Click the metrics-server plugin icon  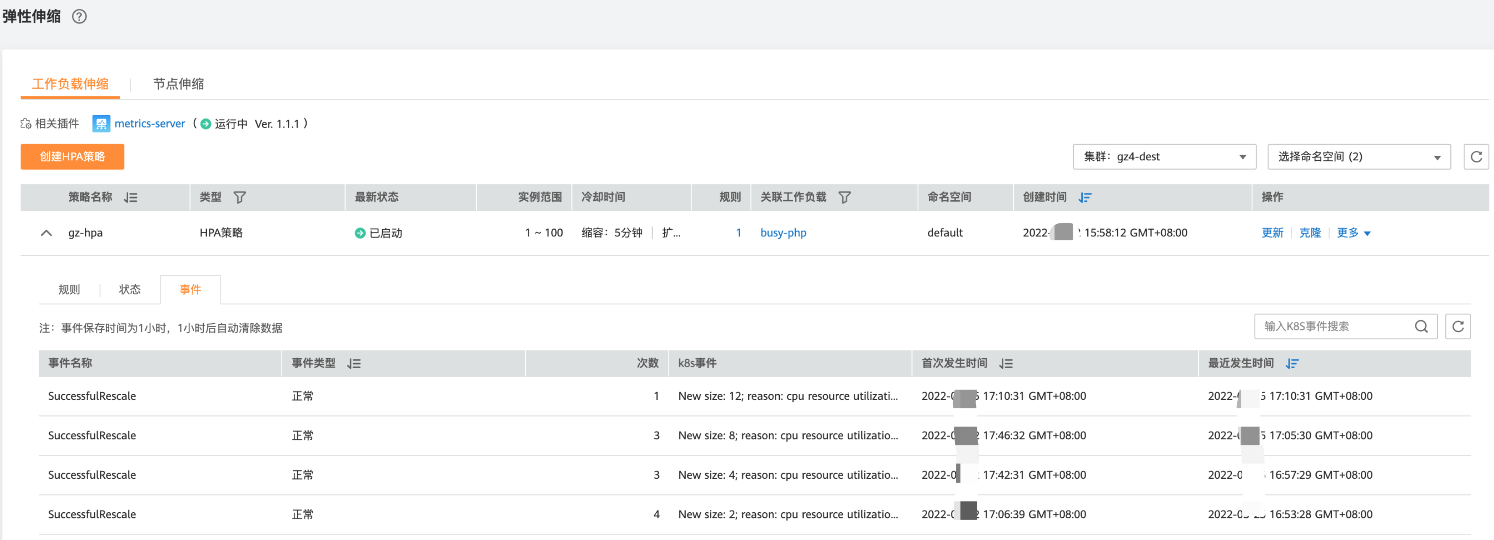point(101,123)
